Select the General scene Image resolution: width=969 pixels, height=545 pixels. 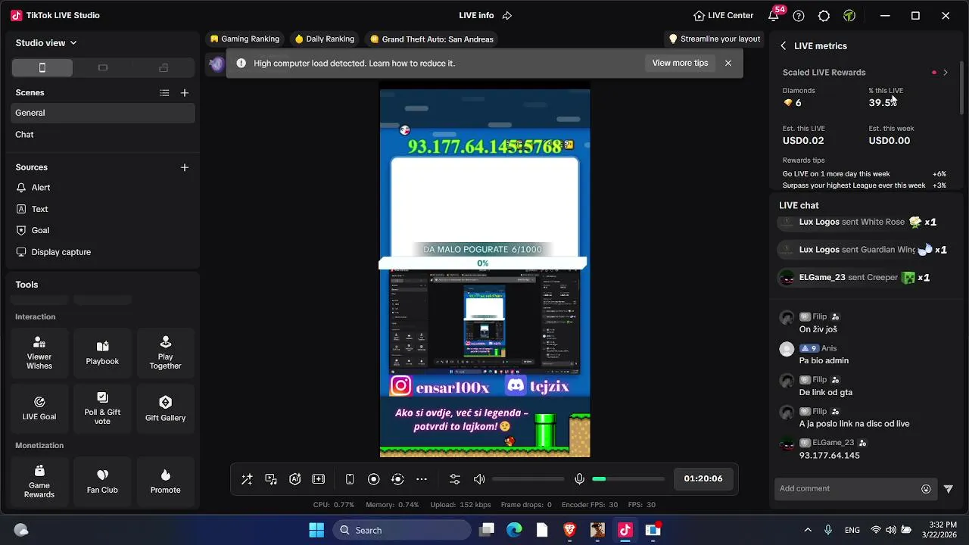[103, 113]
